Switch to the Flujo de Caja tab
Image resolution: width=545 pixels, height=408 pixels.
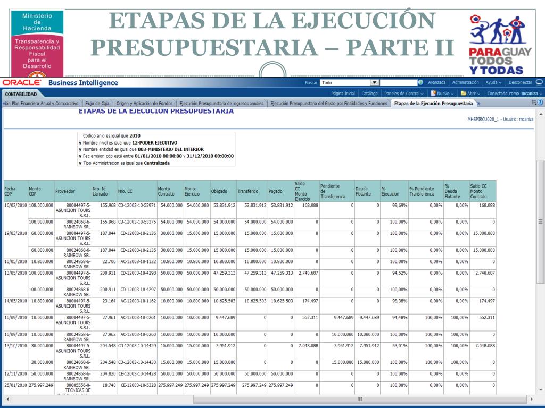(x=97, y=104)
